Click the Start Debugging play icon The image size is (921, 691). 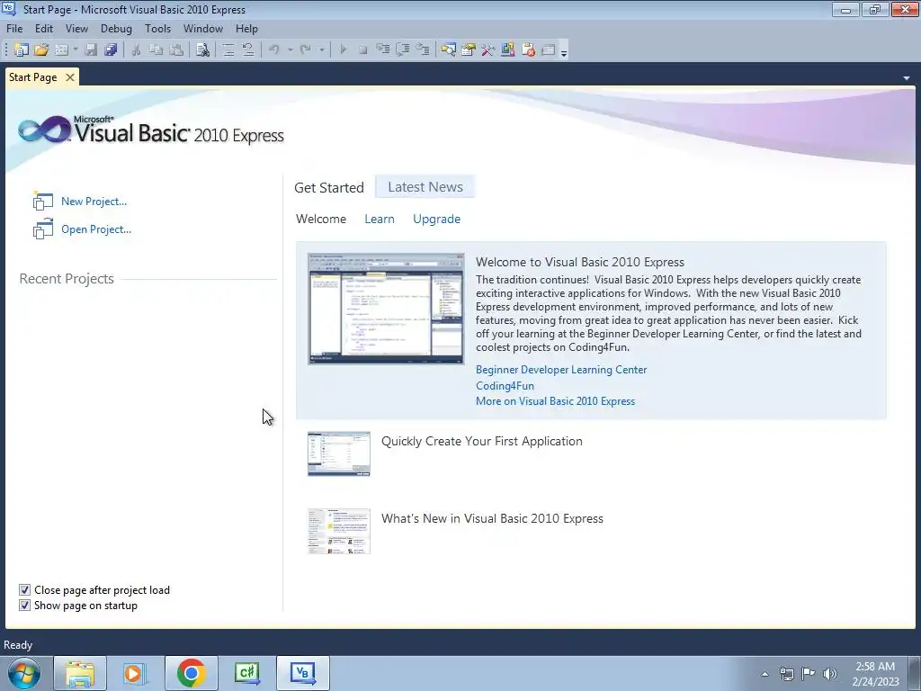point(343,50)
